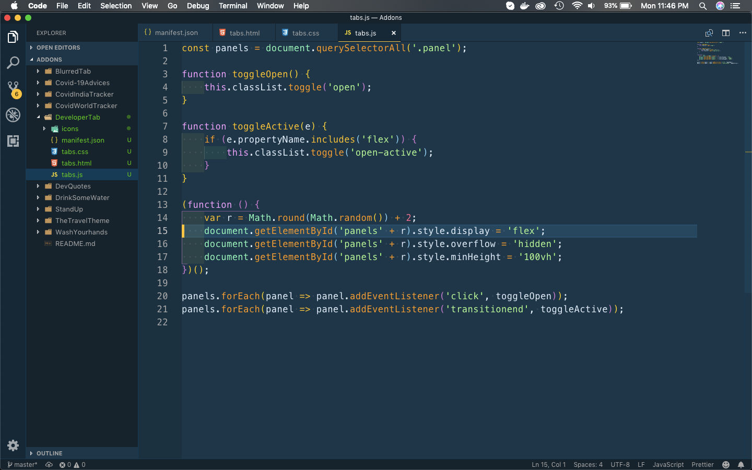Image resolution: width=752 pixels, height=470 pixels.
Task: Expand the OUTLINE section
Action: pyautogui.click(x=82, y=453)
